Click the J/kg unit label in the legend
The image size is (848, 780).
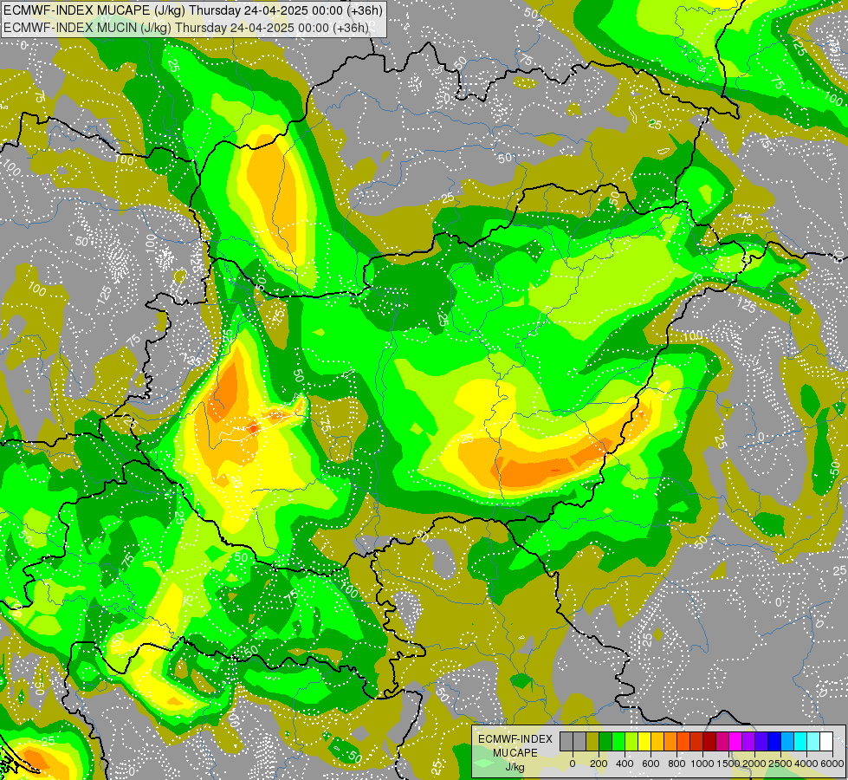(515, 767)
